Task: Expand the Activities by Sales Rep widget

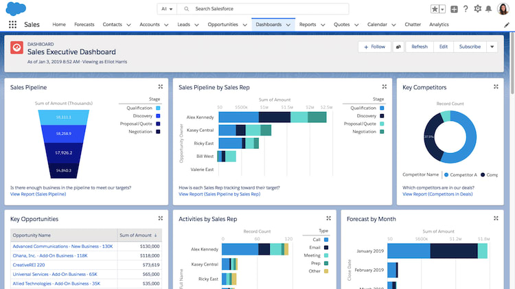Action: click(328, 218)
